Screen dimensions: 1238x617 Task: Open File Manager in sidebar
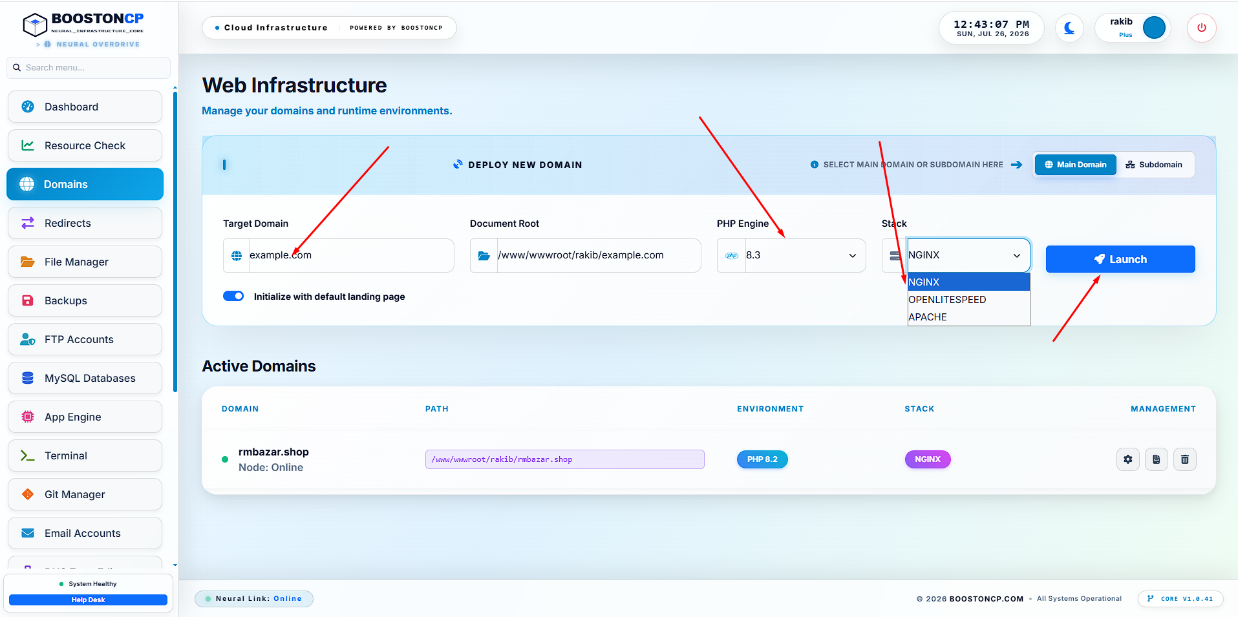[85, 262]
